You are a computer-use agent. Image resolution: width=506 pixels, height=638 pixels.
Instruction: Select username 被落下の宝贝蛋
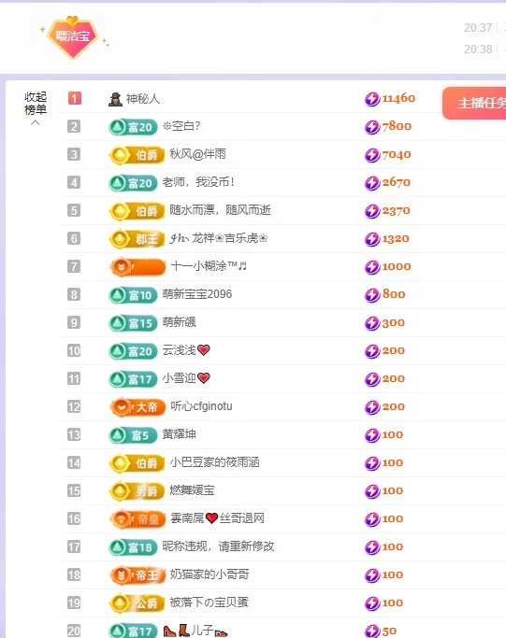(209, 603)
